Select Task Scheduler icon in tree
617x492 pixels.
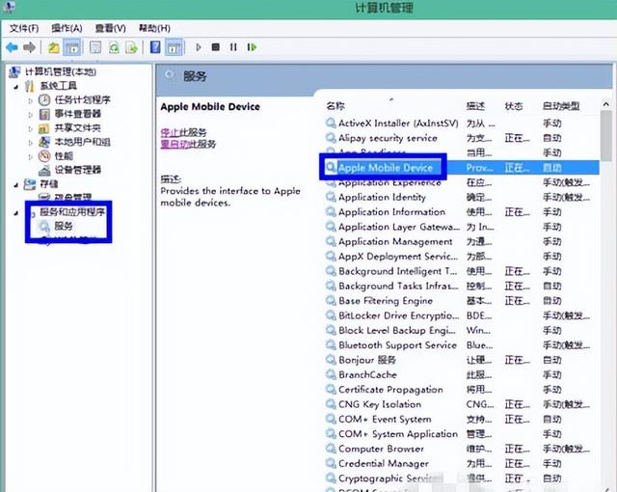coord(44,100)
